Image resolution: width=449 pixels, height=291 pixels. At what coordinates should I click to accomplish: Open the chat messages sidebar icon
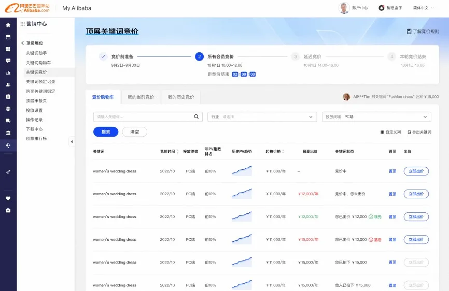click(x=8, y=61)
